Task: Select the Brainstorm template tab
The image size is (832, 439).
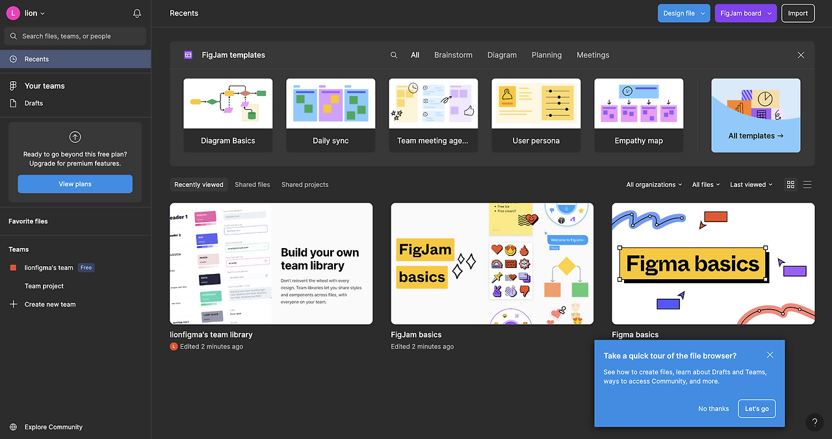Action: pyautogui.click(x=453, y=55)
